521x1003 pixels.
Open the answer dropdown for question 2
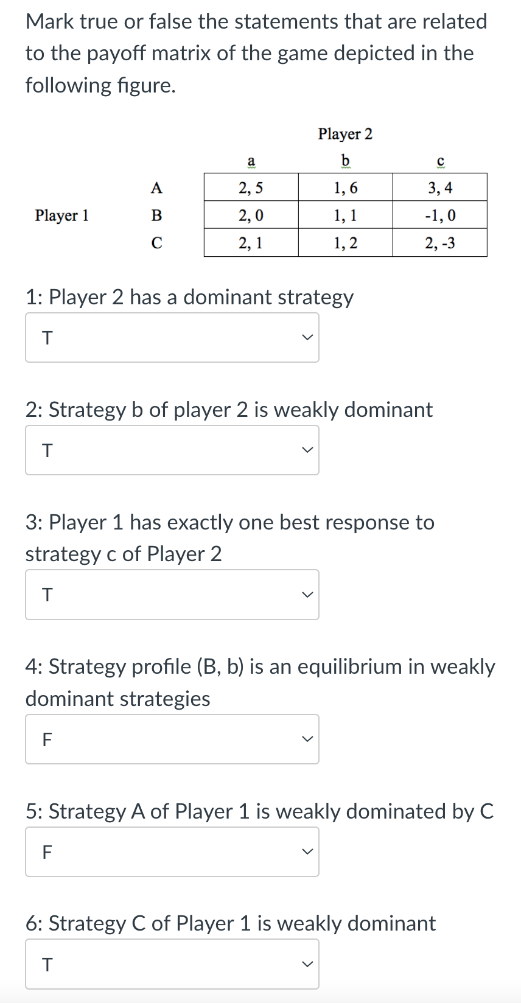(x=172, y=450)
